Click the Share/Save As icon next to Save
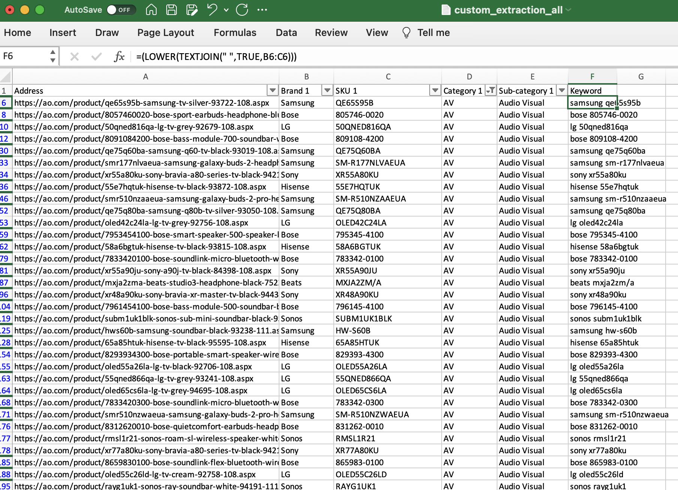 [x=192, y=10]
